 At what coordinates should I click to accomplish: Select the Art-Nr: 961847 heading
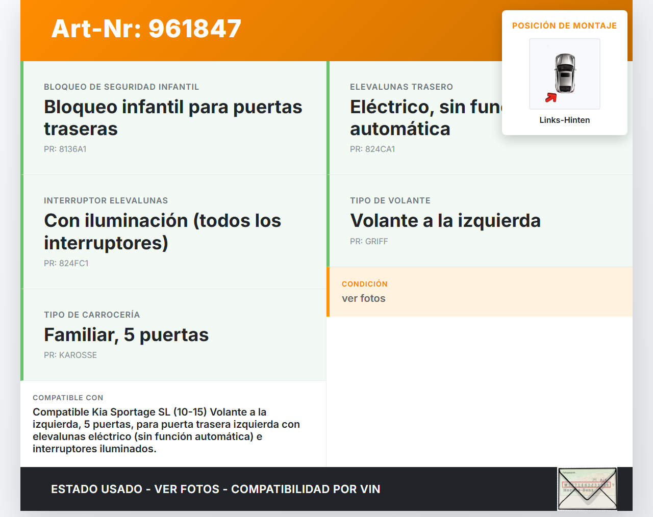click(146, 29)
